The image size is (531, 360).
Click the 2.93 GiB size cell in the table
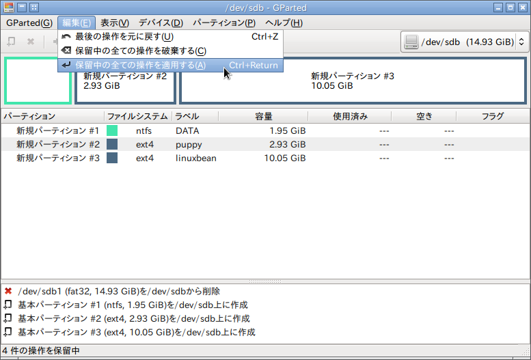(x=288, y=144)
